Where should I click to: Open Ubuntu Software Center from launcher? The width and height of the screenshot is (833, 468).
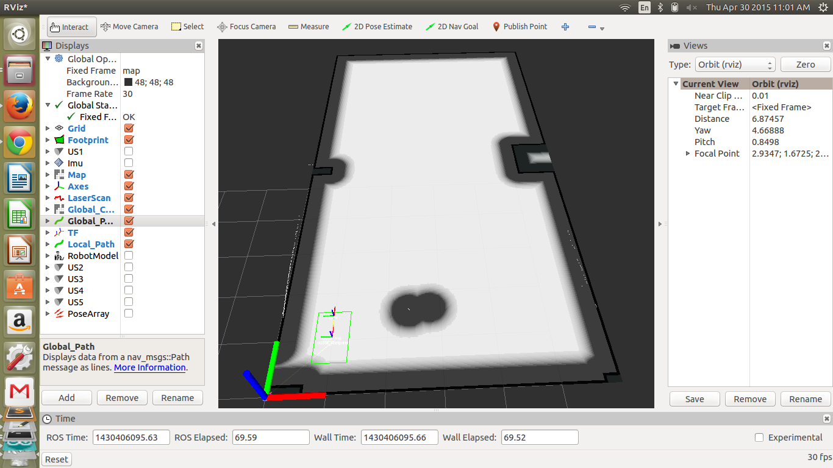(20, 286)
